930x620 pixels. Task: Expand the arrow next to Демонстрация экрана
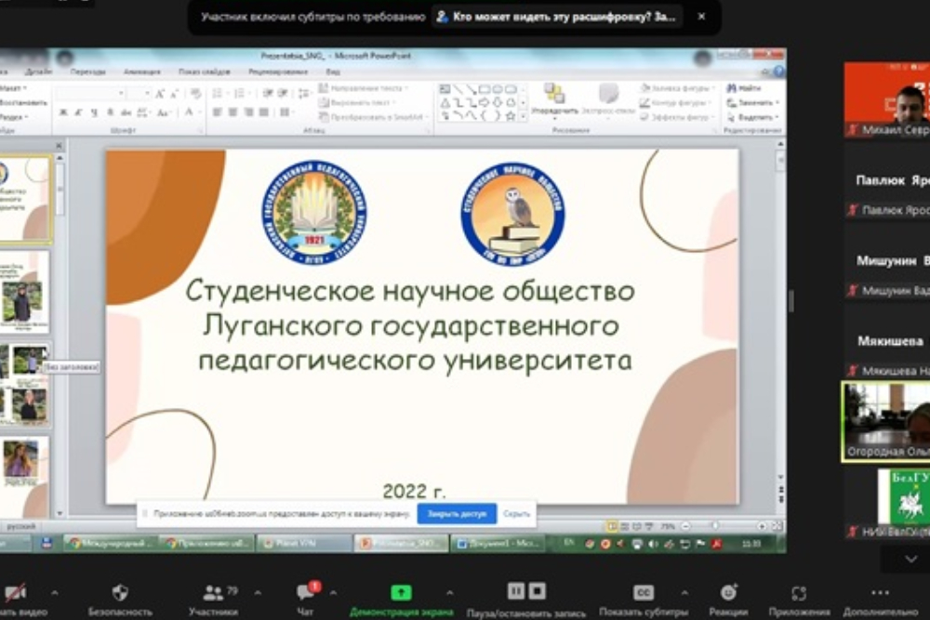coord(450,592)
